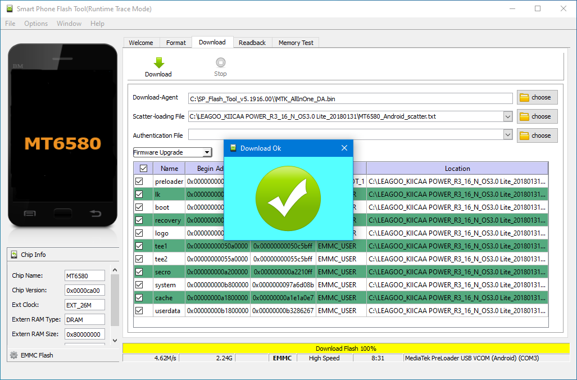
Task: Click folder icon beside Download-Agent choose
Action: tap(524, 98)
